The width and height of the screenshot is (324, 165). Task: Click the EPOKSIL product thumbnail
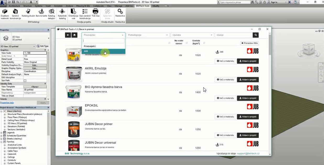74,111
